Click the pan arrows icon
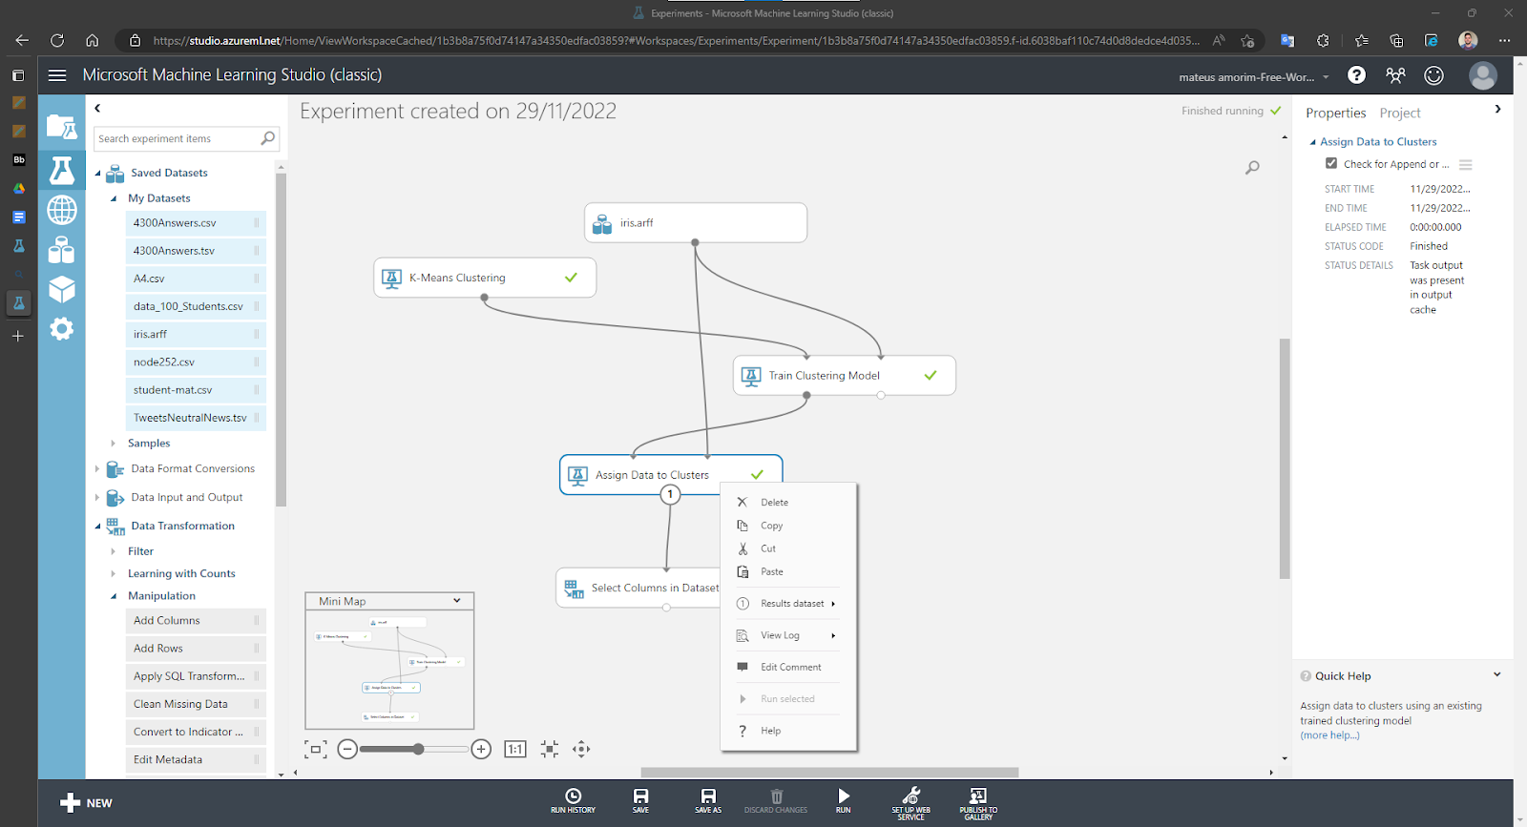 coord(581,750)
